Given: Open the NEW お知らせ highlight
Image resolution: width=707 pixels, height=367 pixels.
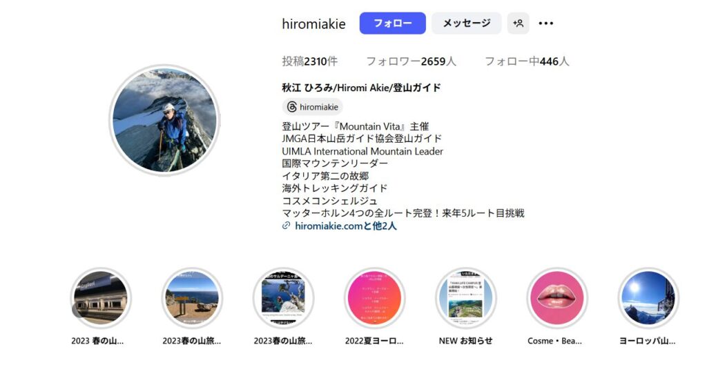Looking at the screenshot, I should 466,298.
